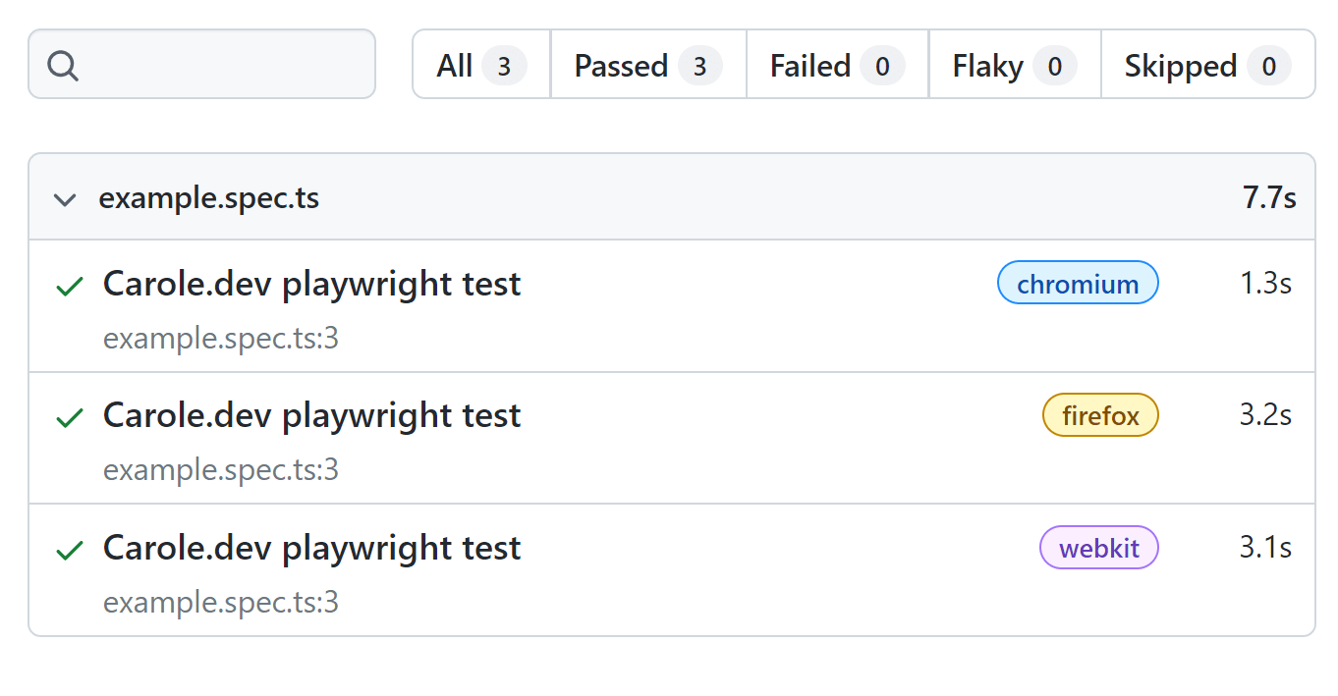The image size is (1338, 696).
Task: Click the firefox project label
Action: point(1100,415)
